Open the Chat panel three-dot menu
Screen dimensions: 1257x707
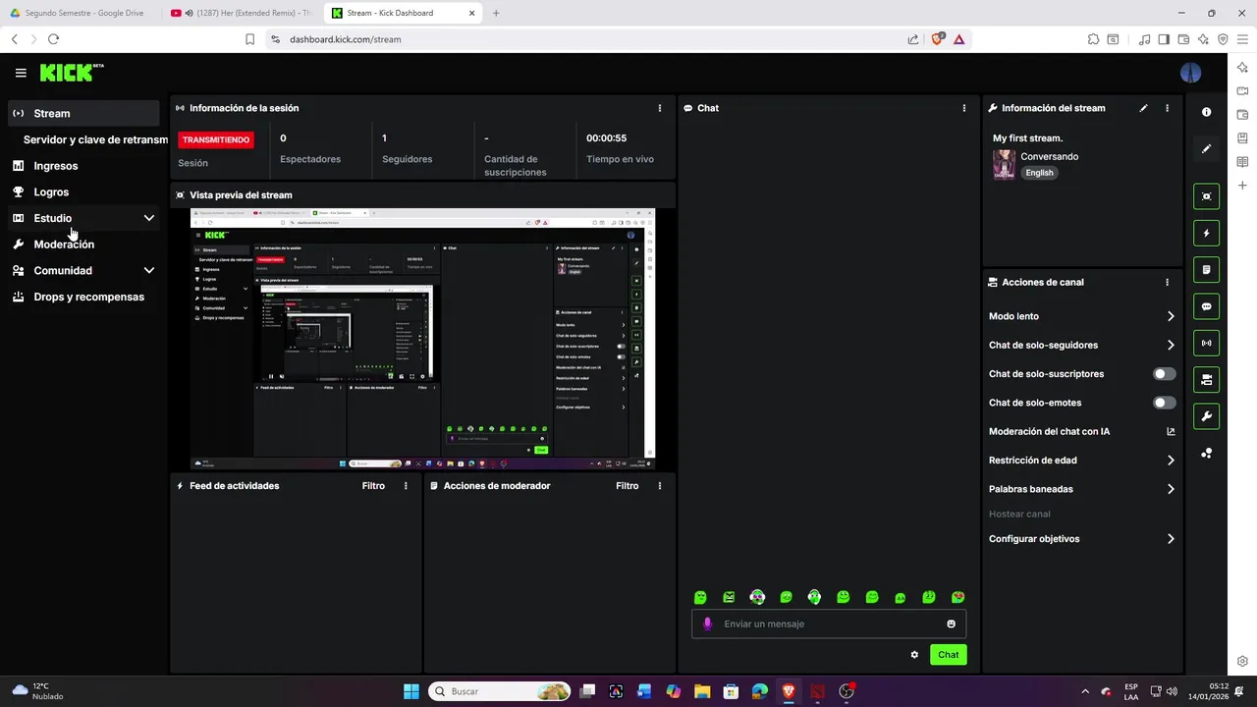pos(964,108)
